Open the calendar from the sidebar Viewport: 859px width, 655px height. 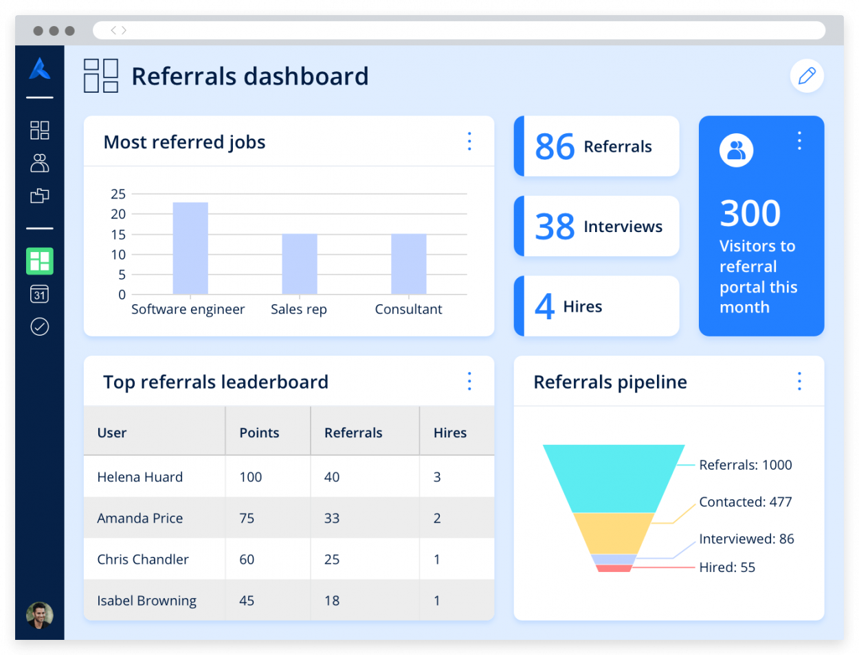coord(39,294)
